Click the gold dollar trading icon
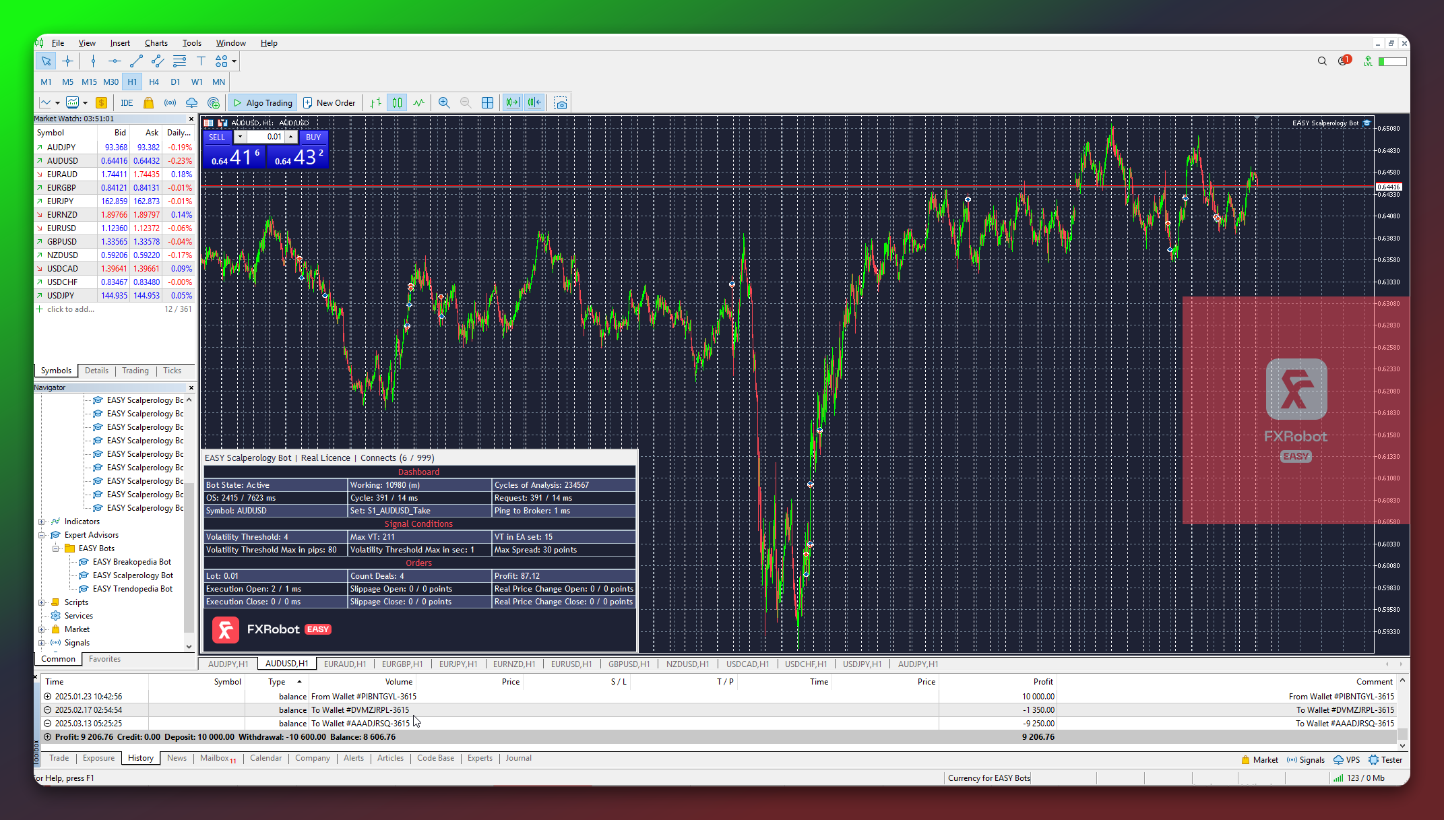This screenshot has height=820, width=1444. coord(102,103)
